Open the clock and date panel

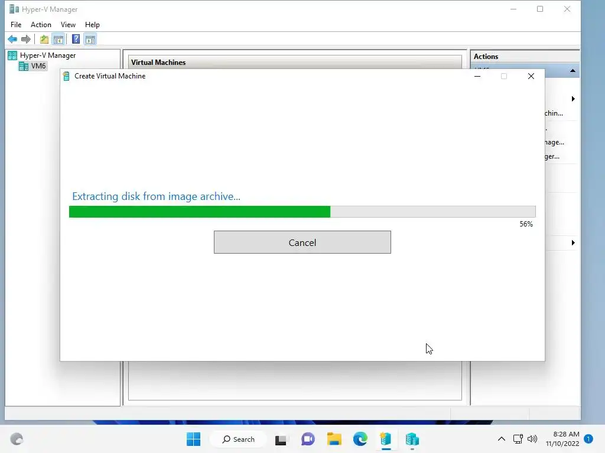[x=562, y=439]
